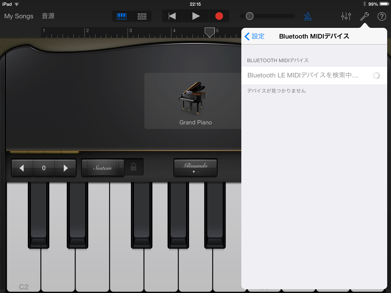Click the Wi-Fi status icon
The image size is (391, 293).
16,4
